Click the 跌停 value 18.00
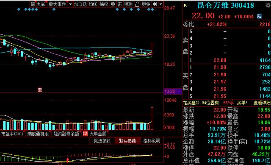The height and width of the screenshot is (165, 271). 264,148
